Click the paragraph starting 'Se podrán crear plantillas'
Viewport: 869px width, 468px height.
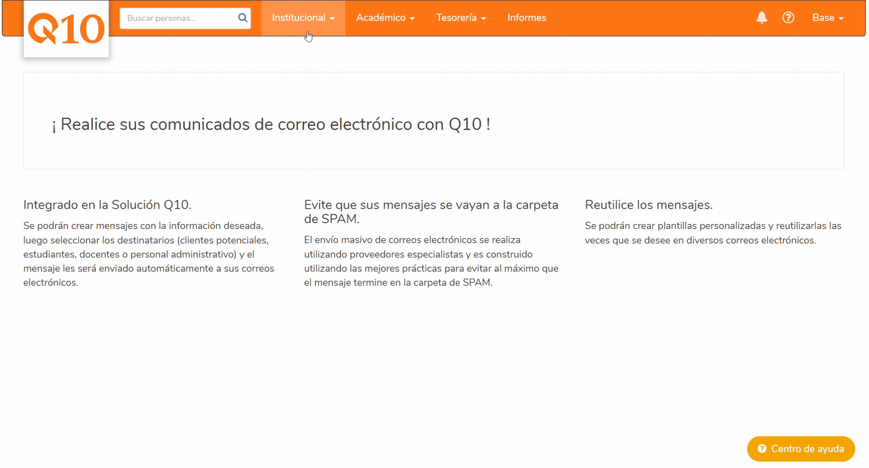[x=713, y=233]
